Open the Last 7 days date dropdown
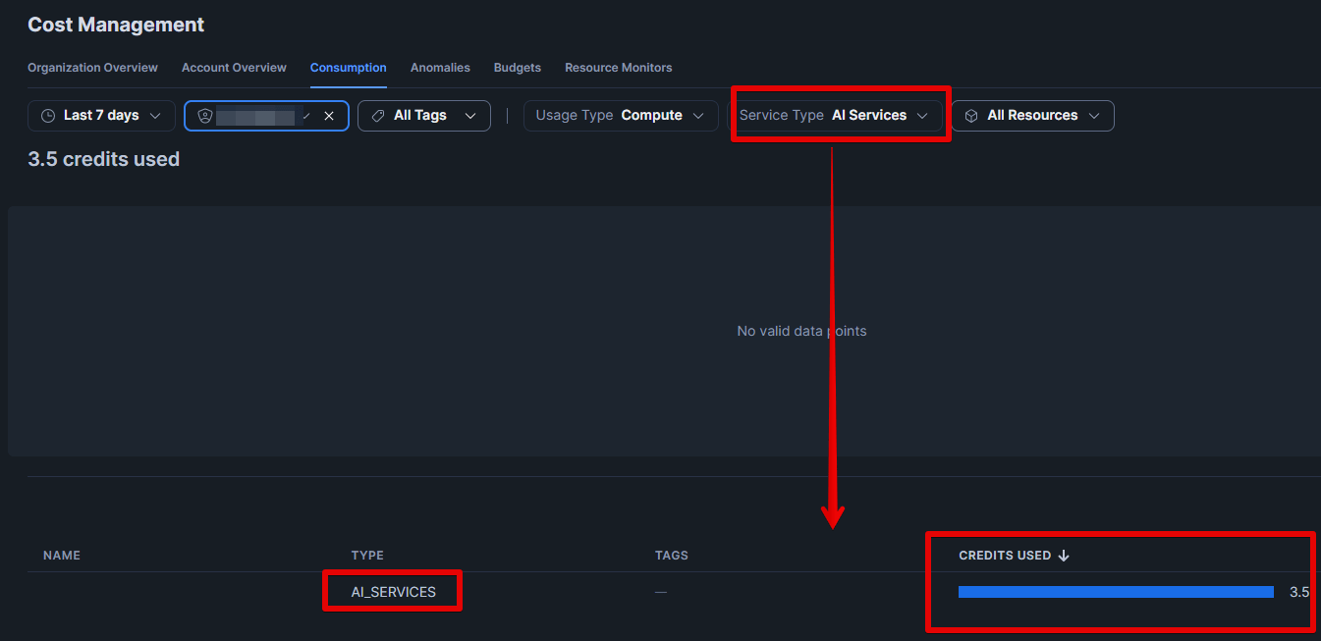Screen dimensions: 1321x641 tap(102, 116)
